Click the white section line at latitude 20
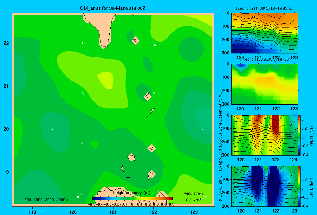Screen dimensions: 317x215 127,129
